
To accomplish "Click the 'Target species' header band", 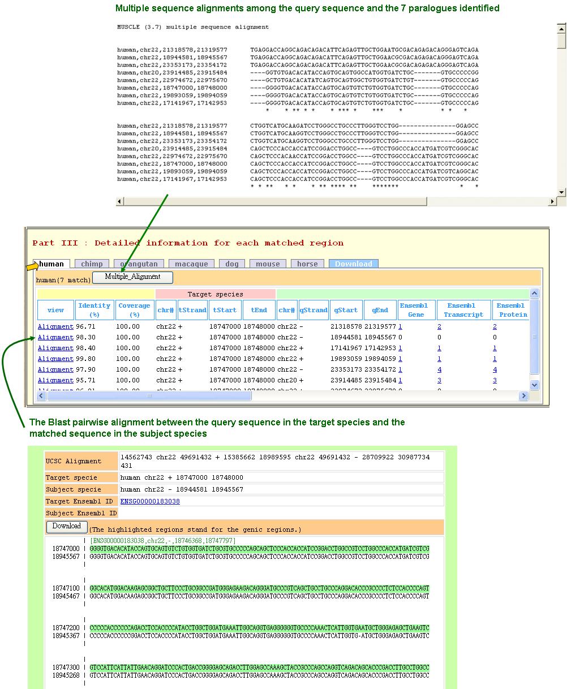I will click(x=215, y=294).
